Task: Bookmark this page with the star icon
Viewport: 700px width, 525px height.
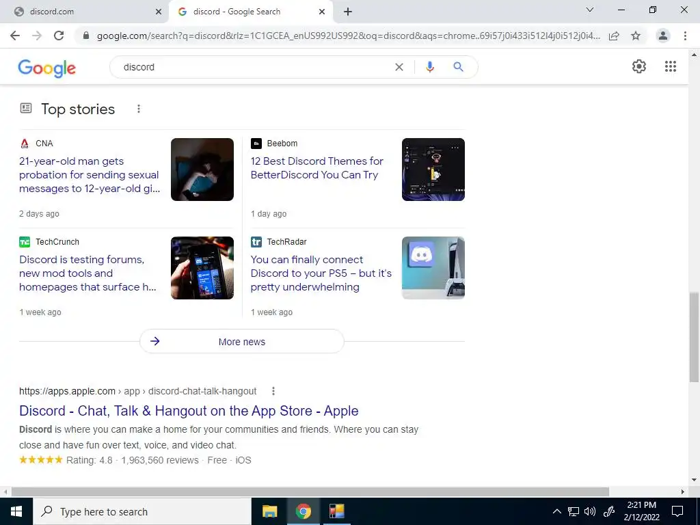Action: [x=636, y=36]
